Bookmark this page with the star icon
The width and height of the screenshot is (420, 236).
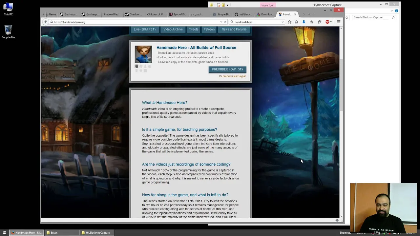pos(289,22)
